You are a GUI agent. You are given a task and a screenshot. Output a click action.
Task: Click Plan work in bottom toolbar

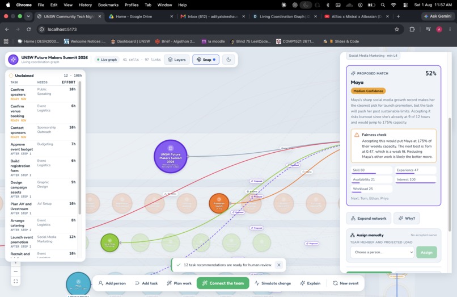[x=179, y=283]
